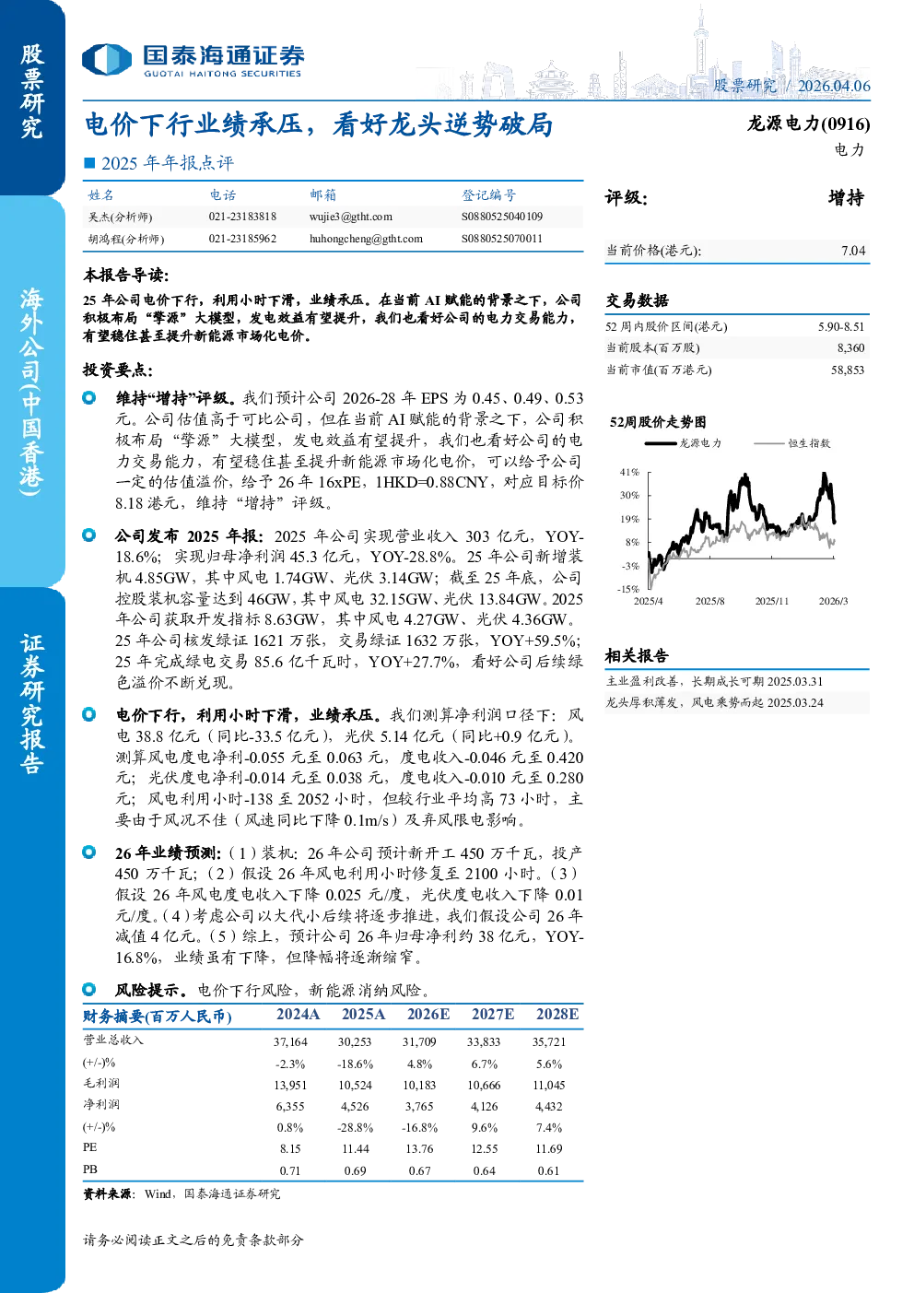Screen dimensions: 914x1293
Task: Click the blue bullet beside 维持增持评级
Action: point(89,397)
